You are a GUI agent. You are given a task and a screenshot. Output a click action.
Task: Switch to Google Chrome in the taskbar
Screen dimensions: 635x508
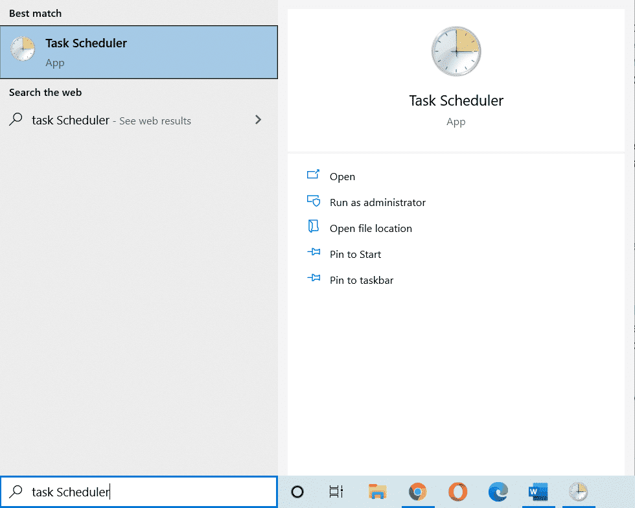(418, 492)
